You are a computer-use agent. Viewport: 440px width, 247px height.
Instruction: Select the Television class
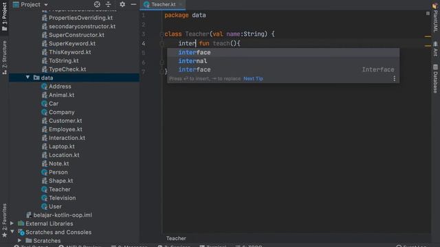point(63,198)
